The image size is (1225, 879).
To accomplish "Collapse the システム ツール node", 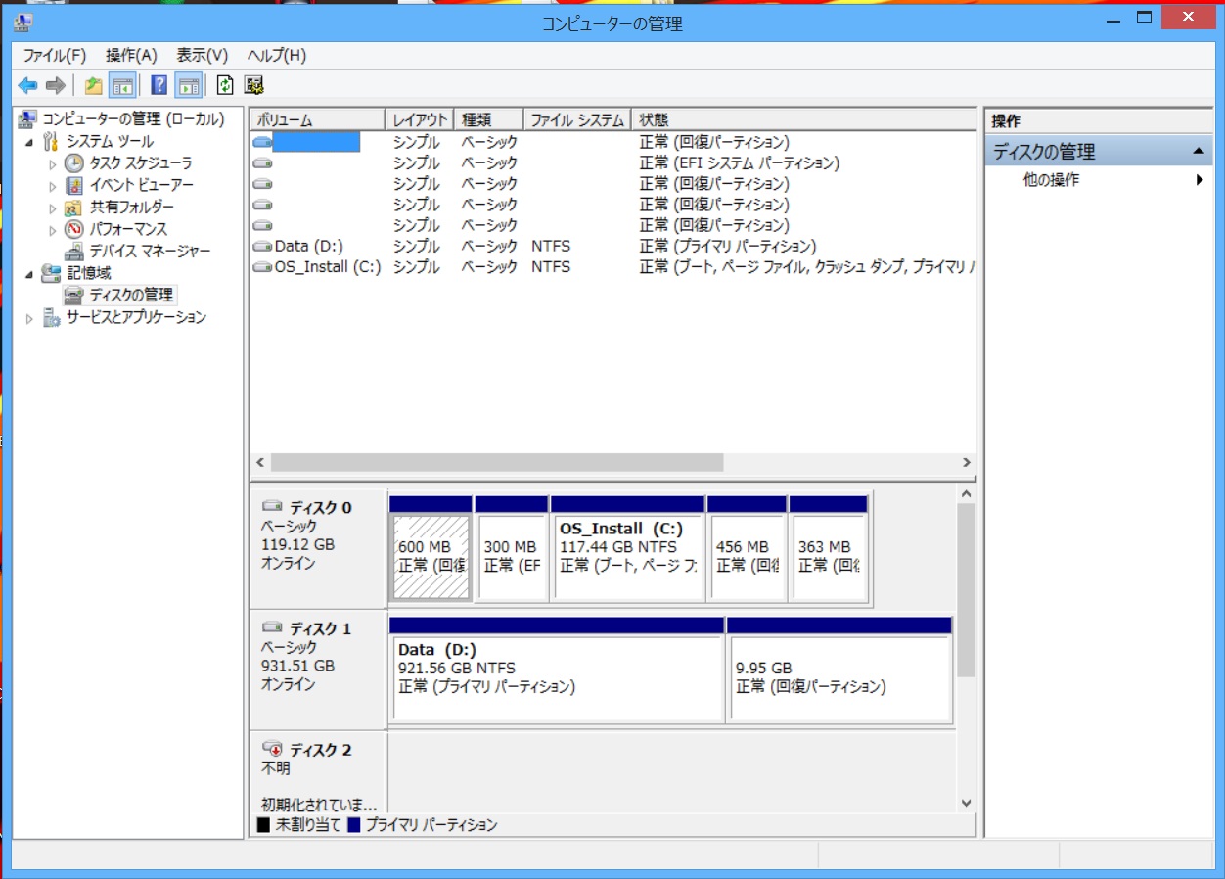I will coord(29,142).
